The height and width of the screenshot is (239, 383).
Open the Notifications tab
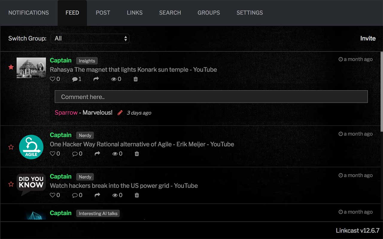point(28,13)
